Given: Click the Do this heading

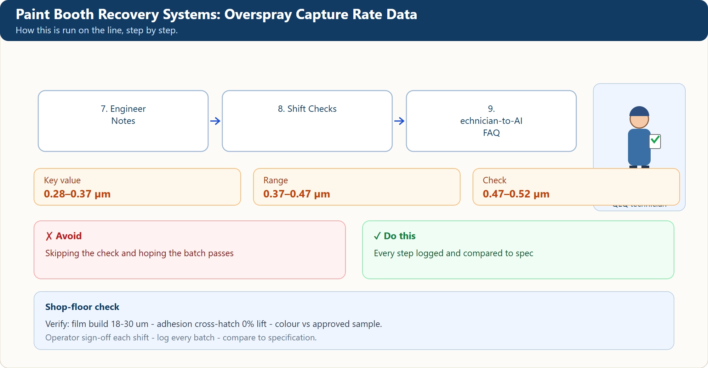Looking at the screenshot, I should [x=395, y=236].
